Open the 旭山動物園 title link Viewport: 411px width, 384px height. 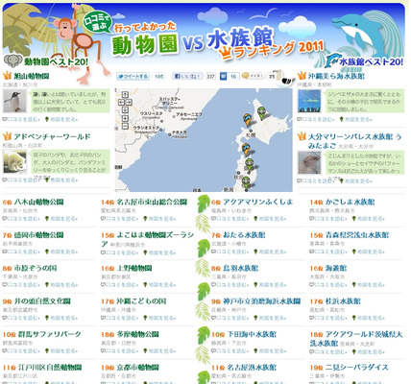click(32, 76)
